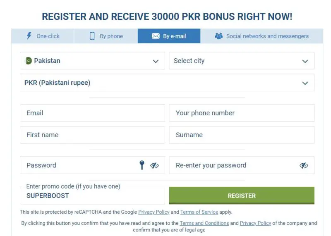
Task: Switch to the By phone tab
Action: click(106, 36)
